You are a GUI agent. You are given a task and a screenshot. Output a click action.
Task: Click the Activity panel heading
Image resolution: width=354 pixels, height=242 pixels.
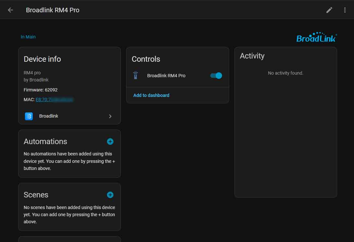click(252, 56)
